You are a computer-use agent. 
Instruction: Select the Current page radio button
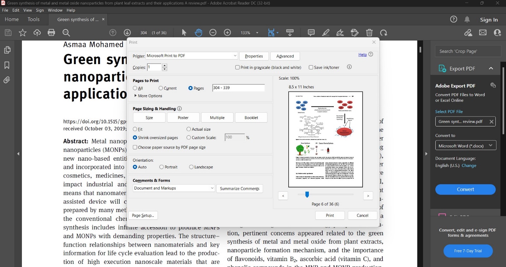[x=161, y=88]
